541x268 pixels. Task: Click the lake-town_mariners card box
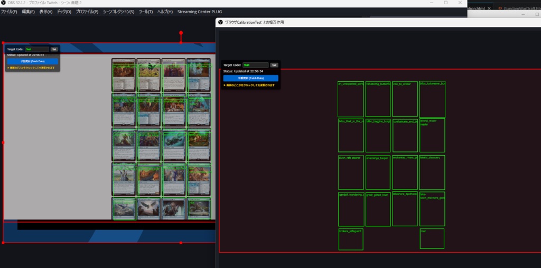point(432,209)
